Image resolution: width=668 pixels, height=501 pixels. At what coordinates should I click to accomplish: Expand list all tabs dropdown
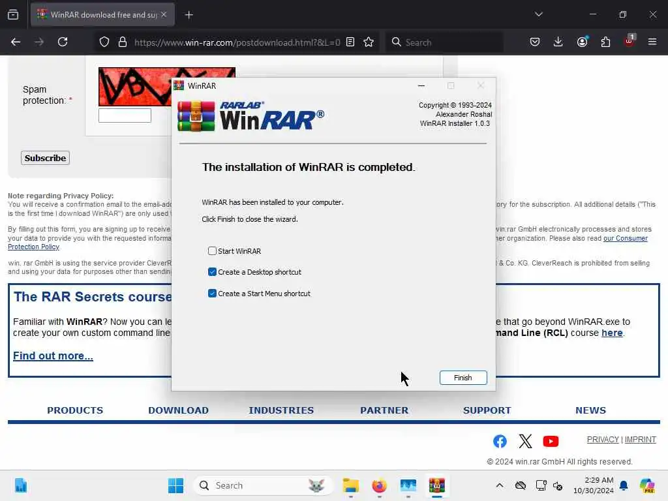[538, 14]
